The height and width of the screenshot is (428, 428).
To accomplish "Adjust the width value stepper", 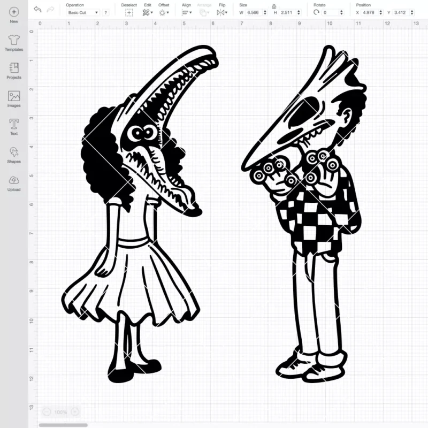I will point(265,12).
